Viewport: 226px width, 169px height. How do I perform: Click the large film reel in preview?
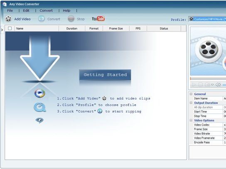pos(209,50)
